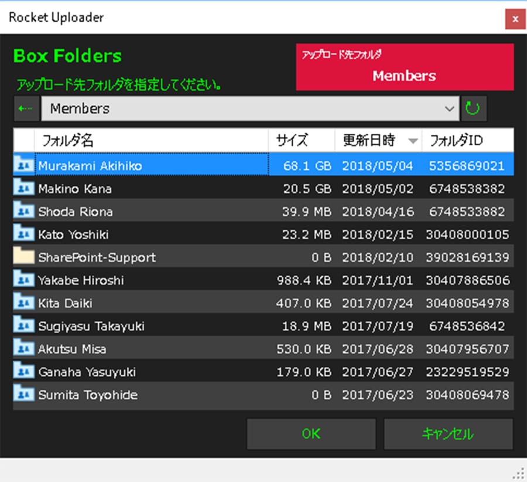Click the キャンセル button

pyautogui.click(x=449, y=434)
